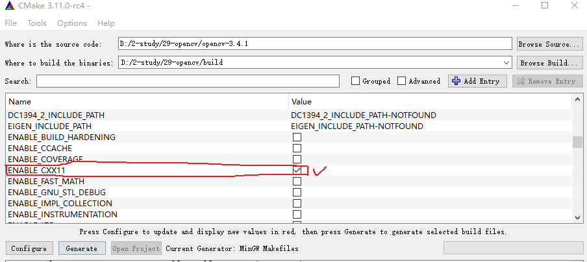Screen dimensions: 587x262
Task: Select ENABLE_COVERAGE name
Action: click(45, 160)
